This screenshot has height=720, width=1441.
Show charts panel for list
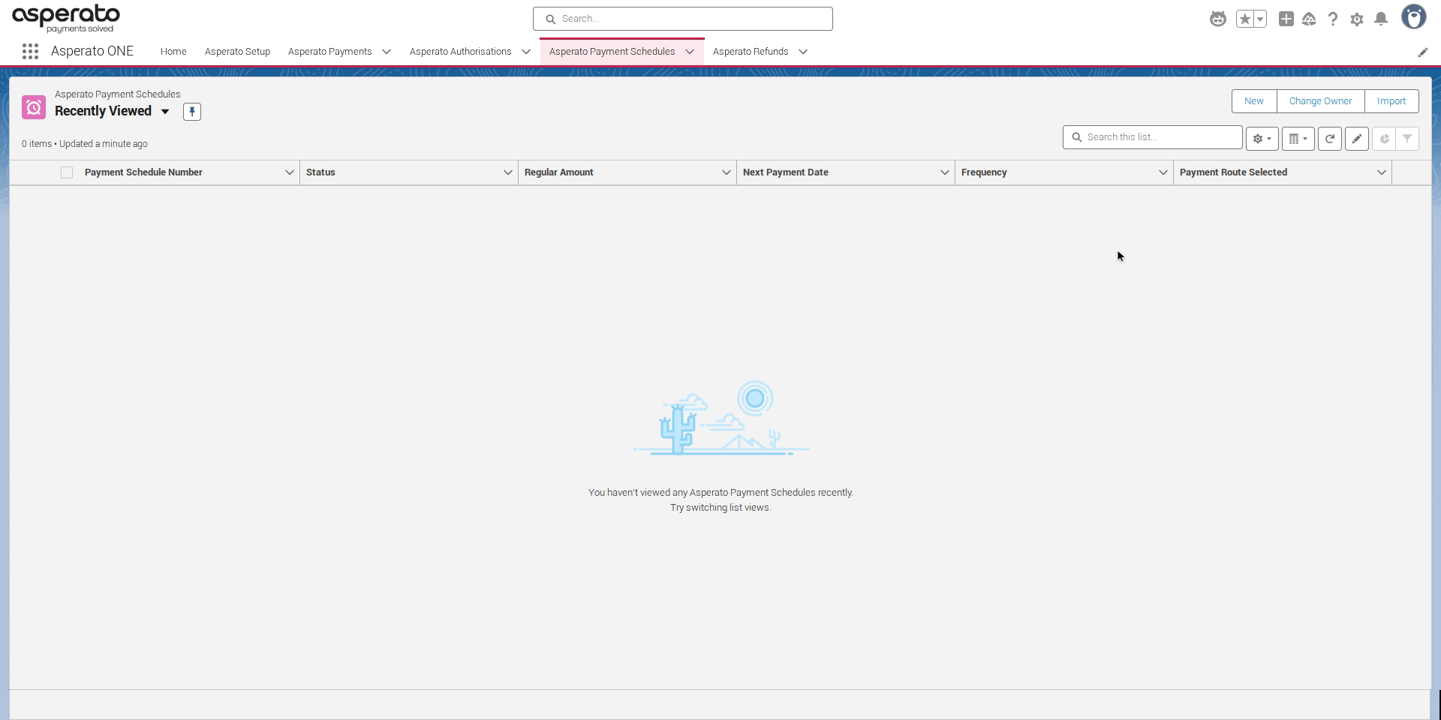[x=1385, y=139]
